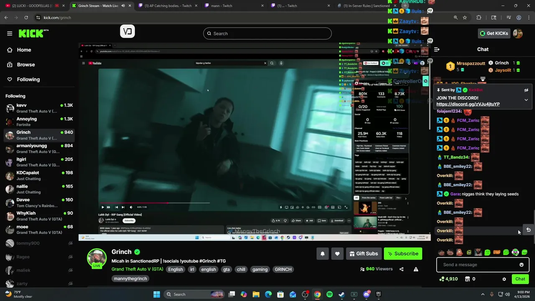535x301 pixels.
Task: Open the Discord invite link
Action: (468, 104)
